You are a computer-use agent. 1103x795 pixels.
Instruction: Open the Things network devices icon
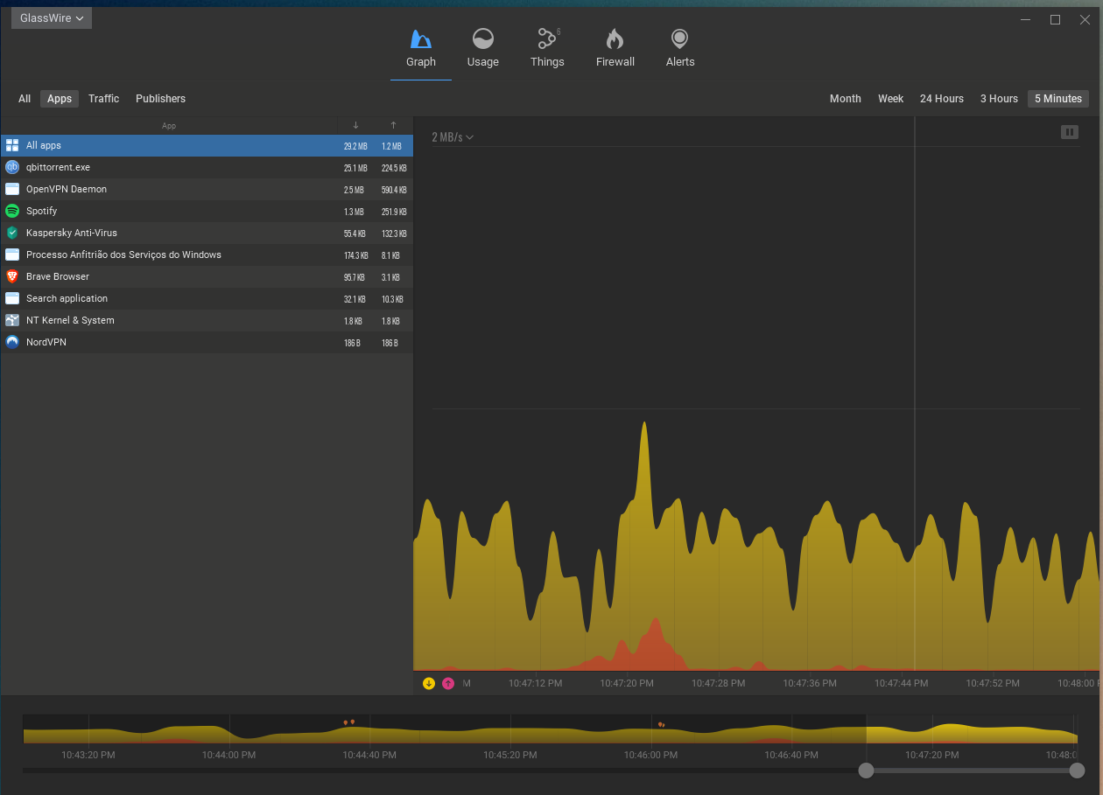click(x=547, y=39)
